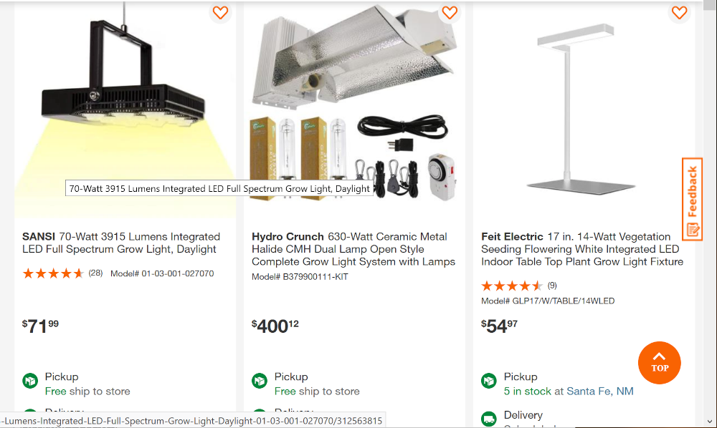Click the Feit Electric delivery truck icon

point(489,418)
